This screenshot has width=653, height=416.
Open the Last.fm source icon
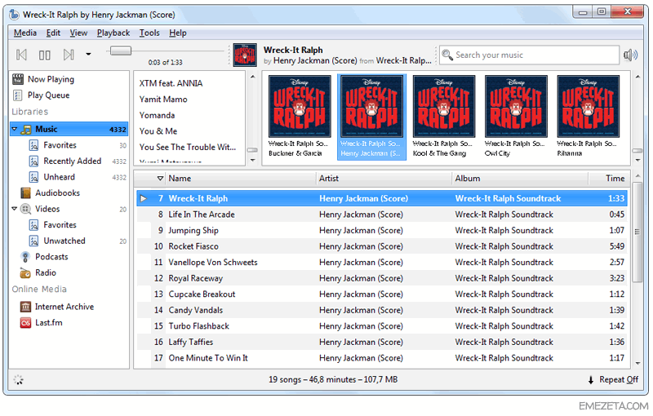coord(25,323)
